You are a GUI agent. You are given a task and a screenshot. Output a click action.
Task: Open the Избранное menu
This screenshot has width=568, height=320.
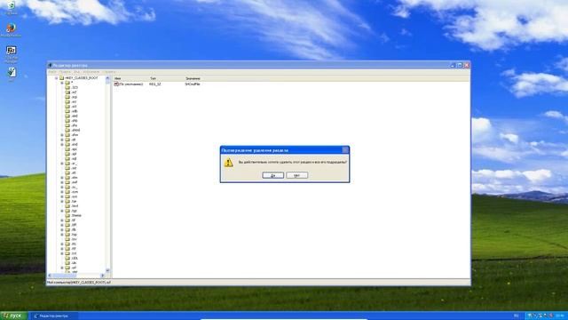[x=91, y=72]
